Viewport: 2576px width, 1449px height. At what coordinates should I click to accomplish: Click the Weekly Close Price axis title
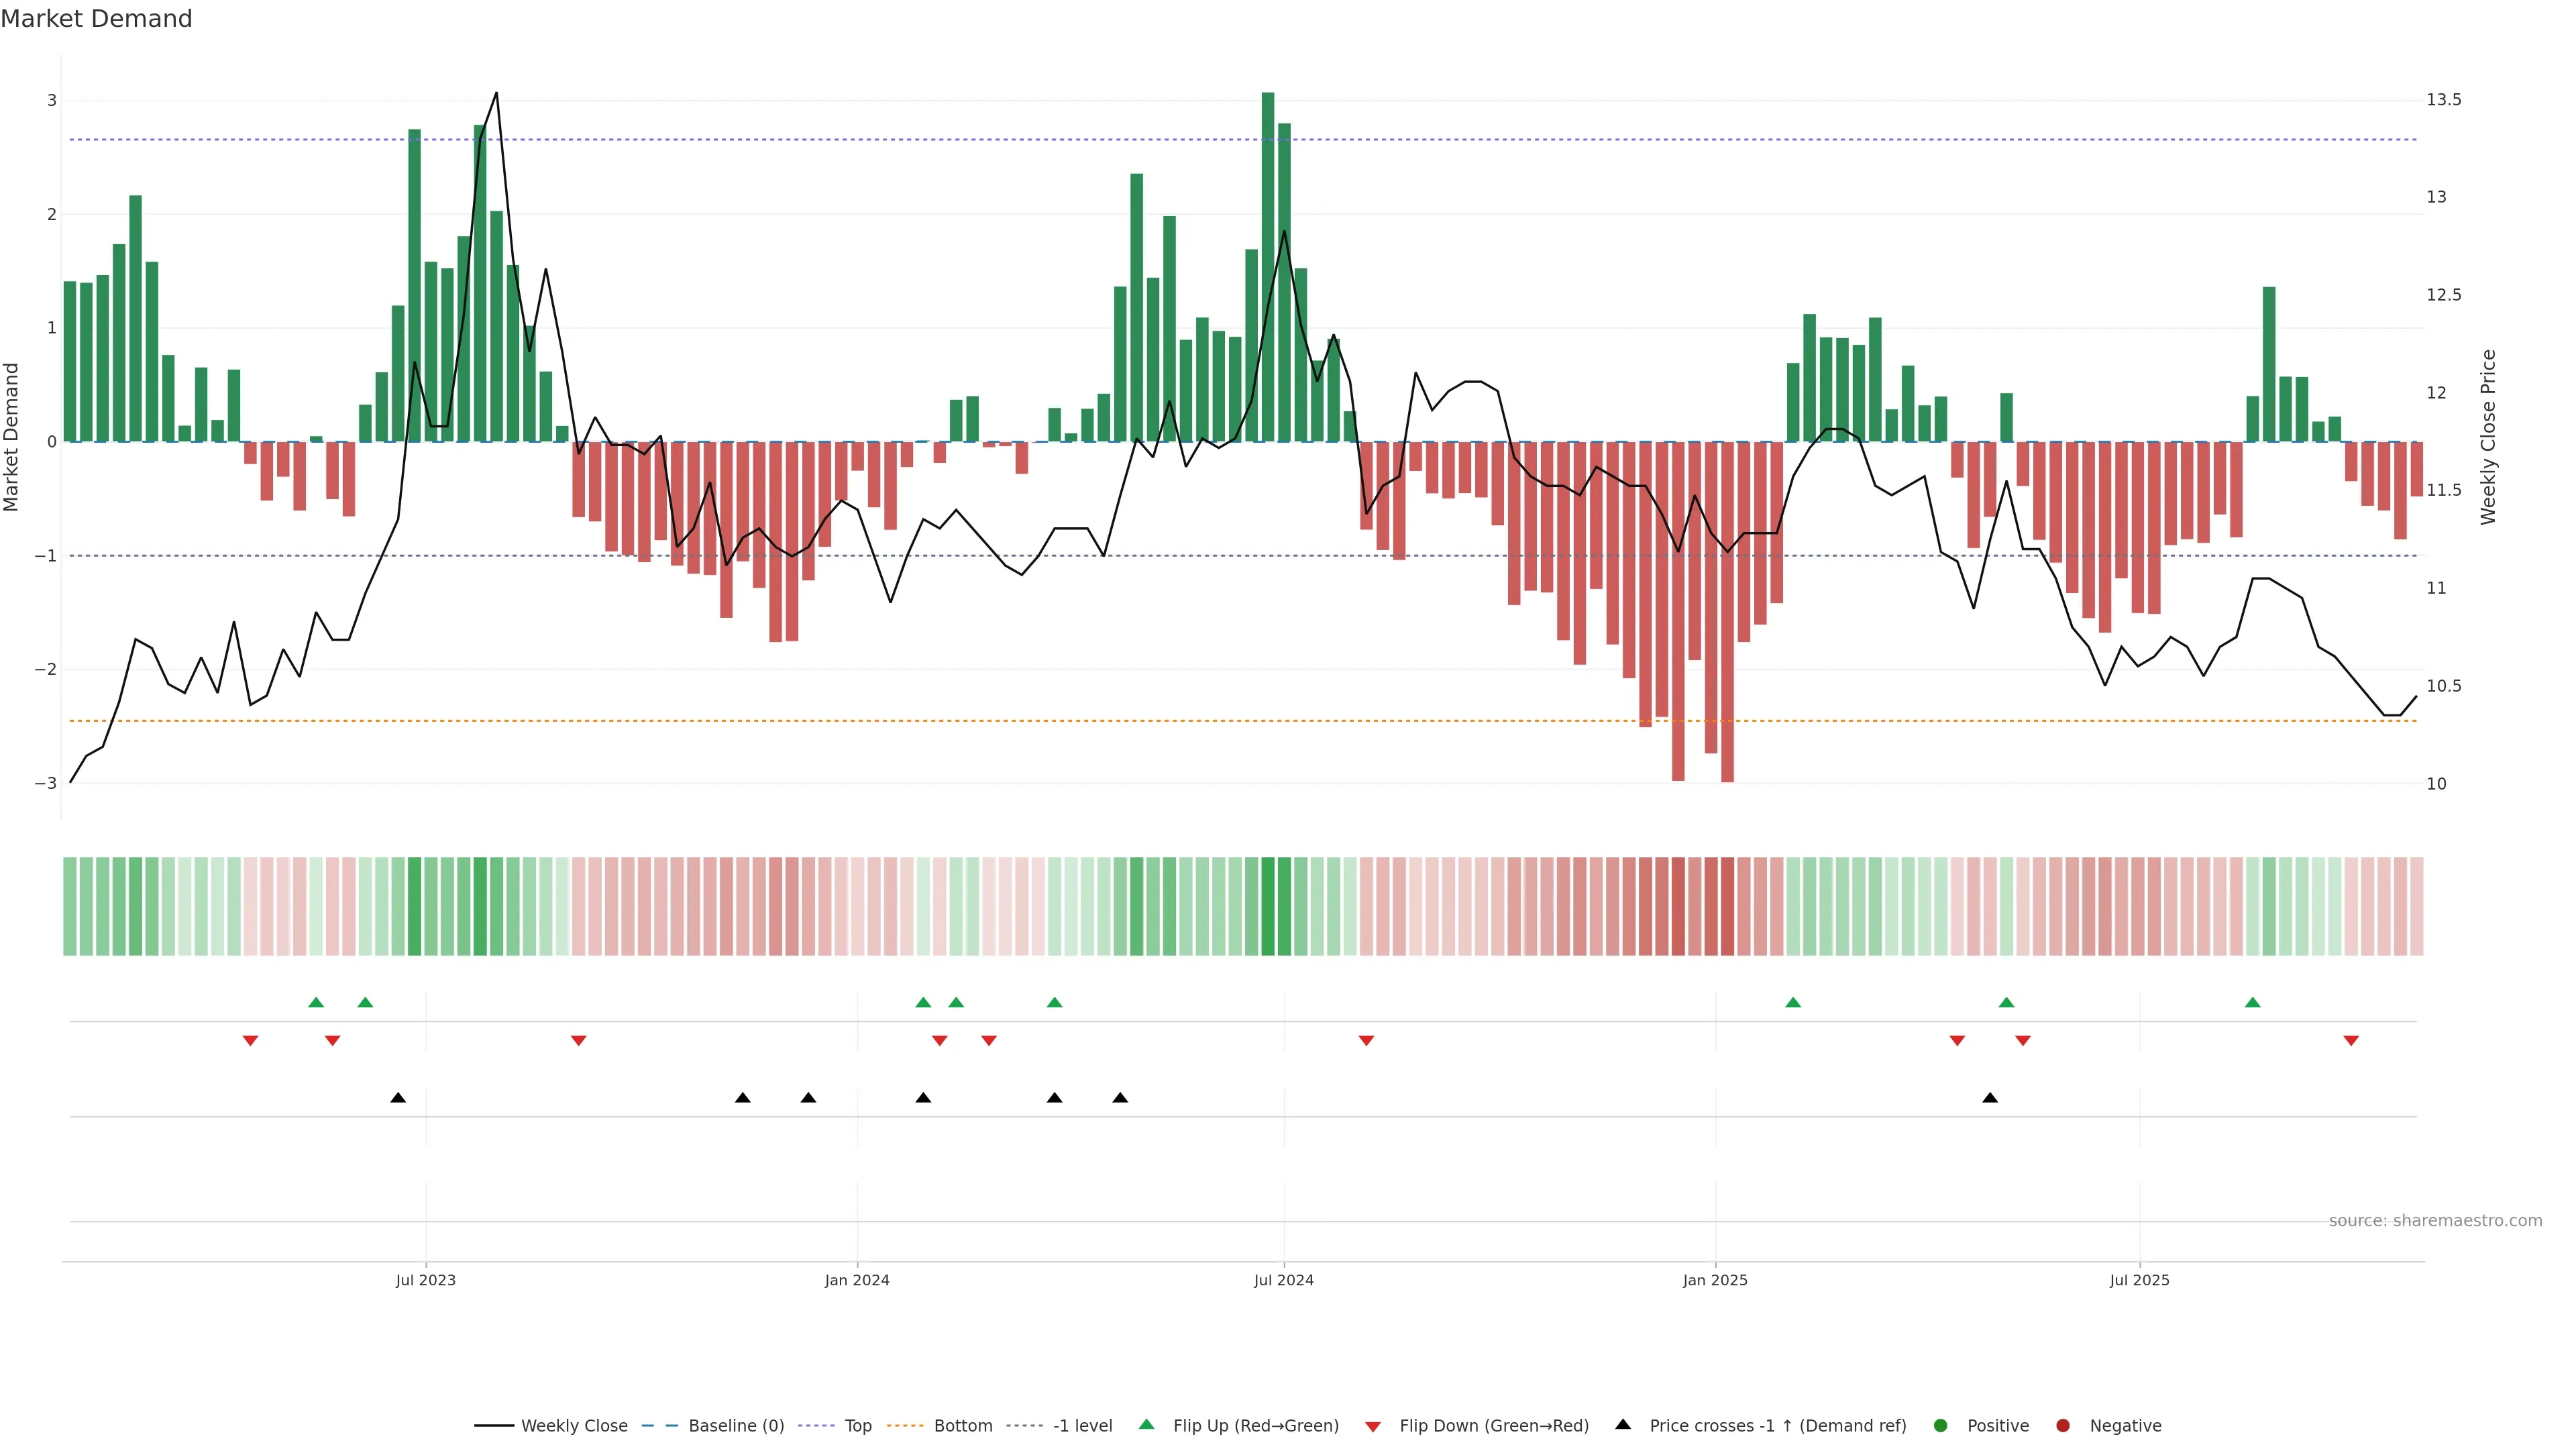click(2488, 437)
